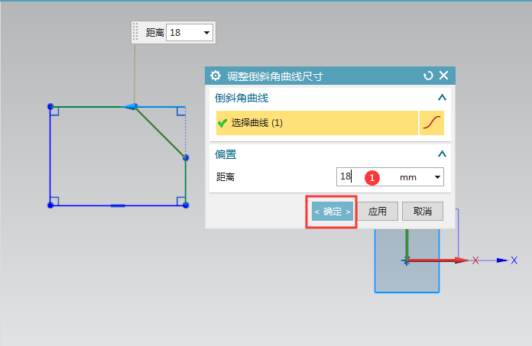Close the 调整倒斜角曲线尺寸 dialog
532x346 pixels.
pos(443,76)
